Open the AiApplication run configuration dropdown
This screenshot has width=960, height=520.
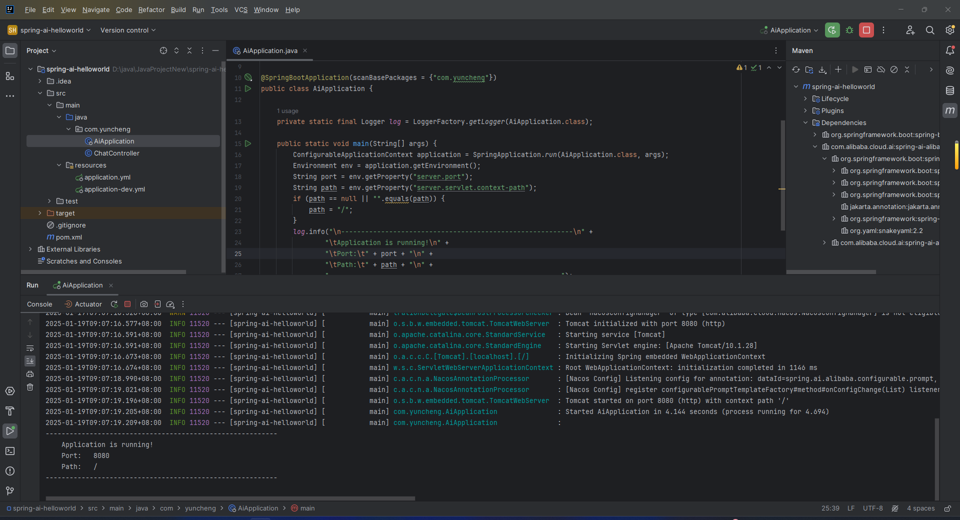(x=789, y=30)
